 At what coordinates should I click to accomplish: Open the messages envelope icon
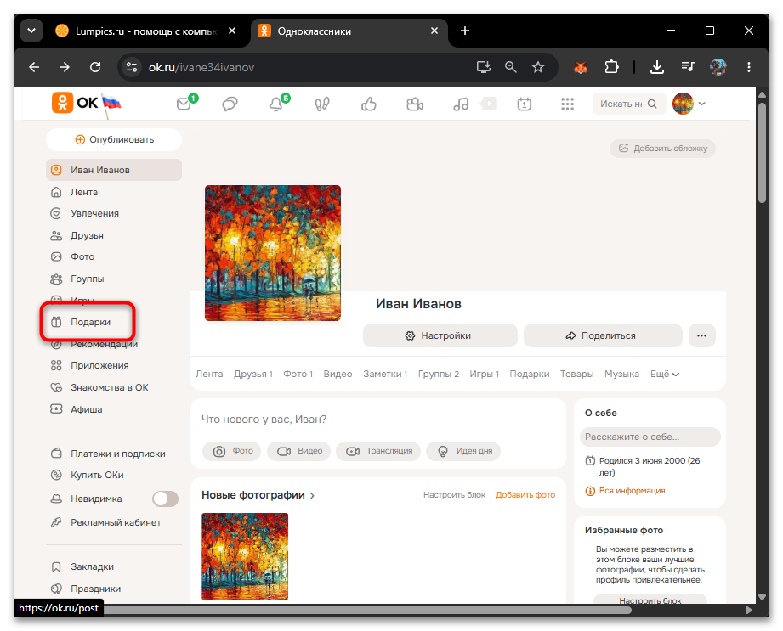[x=184, y=104]
